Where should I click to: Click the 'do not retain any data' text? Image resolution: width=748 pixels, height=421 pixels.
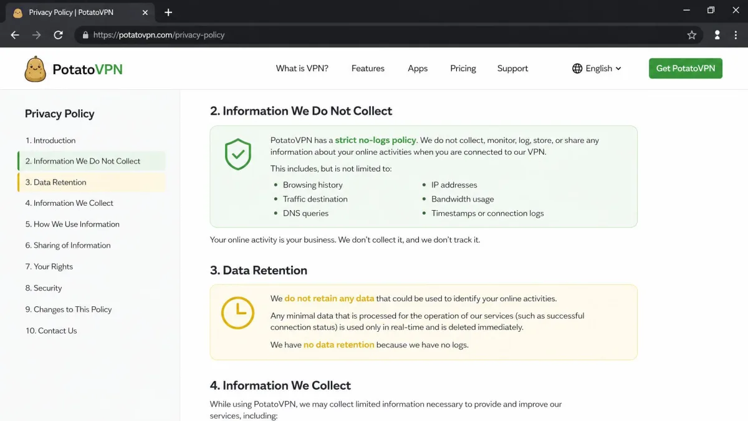click(329, 298)
